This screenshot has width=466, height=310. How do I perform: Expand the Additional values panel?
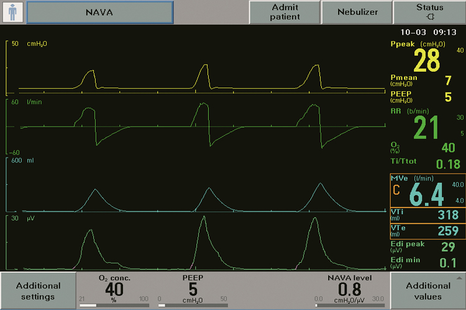(428, 291)
